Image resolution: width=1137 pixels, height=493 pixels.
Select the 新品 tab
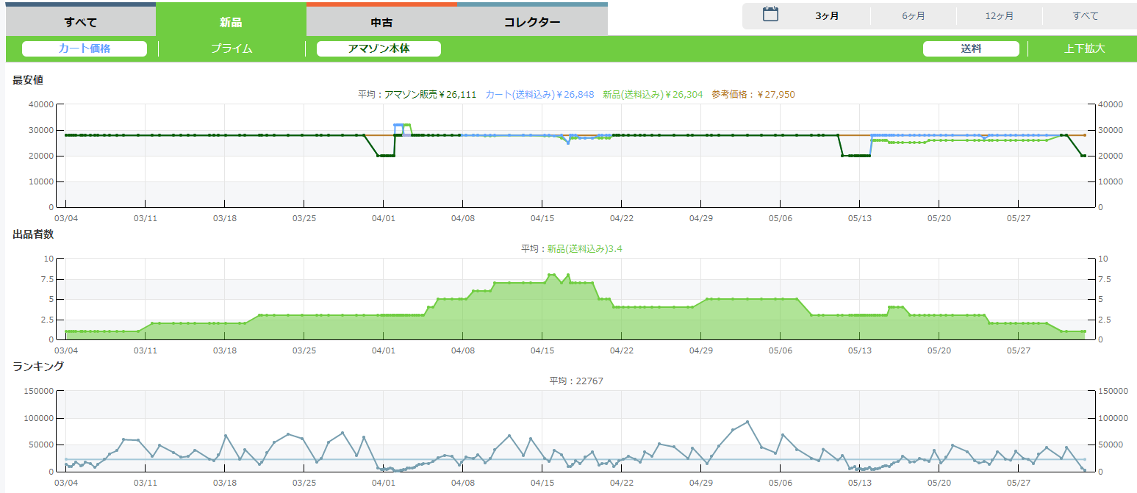[x=231, y=22]
